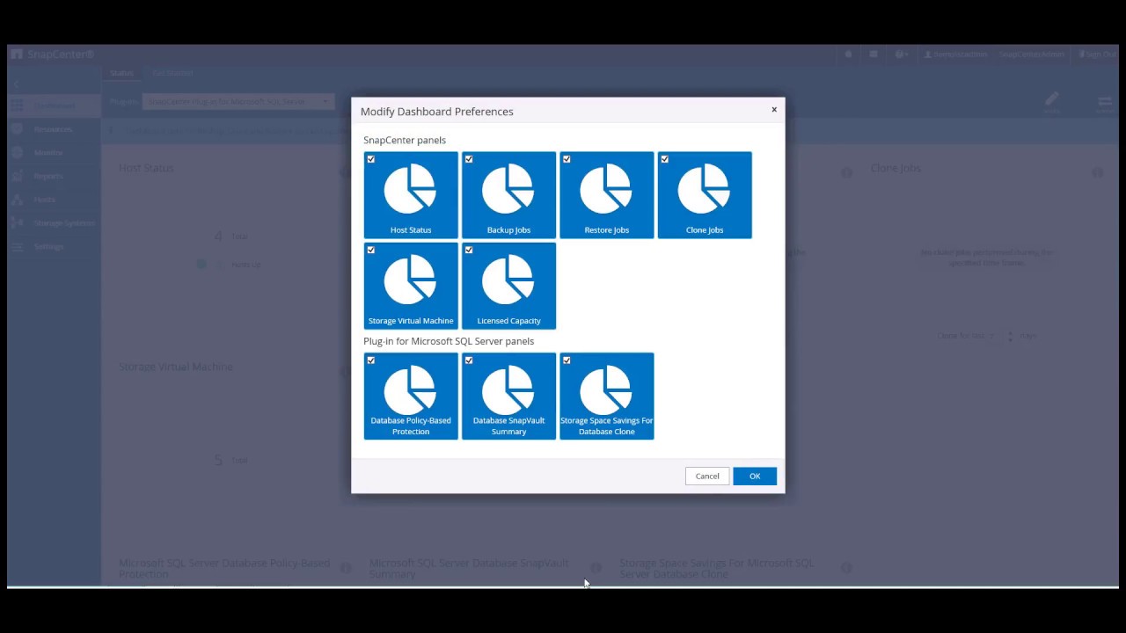Click the Storage Virtual Machine info icon

point(345,371)
